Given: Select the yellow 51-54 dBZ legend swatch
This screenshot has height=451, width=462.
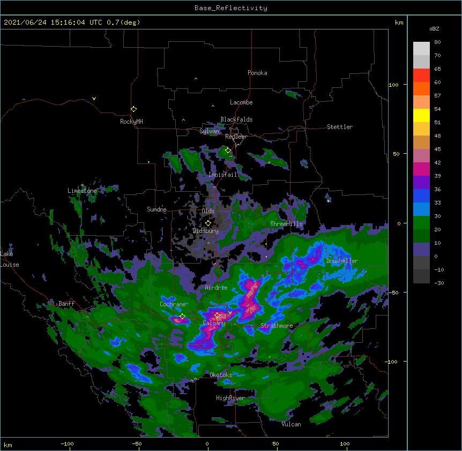Looking at the screenshot, I should [421, 115].
